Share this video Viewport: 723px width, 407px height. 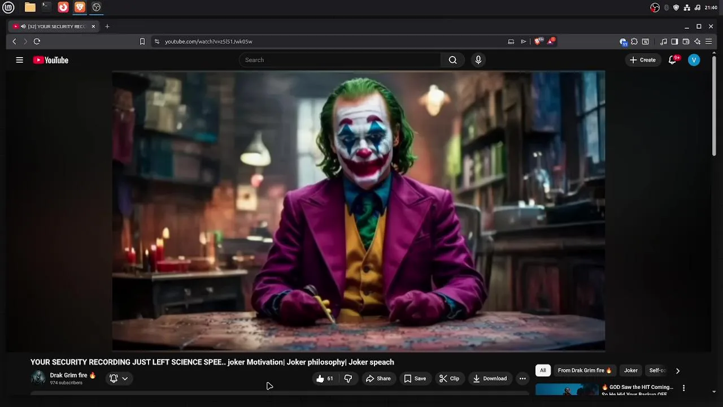(378, 379)
